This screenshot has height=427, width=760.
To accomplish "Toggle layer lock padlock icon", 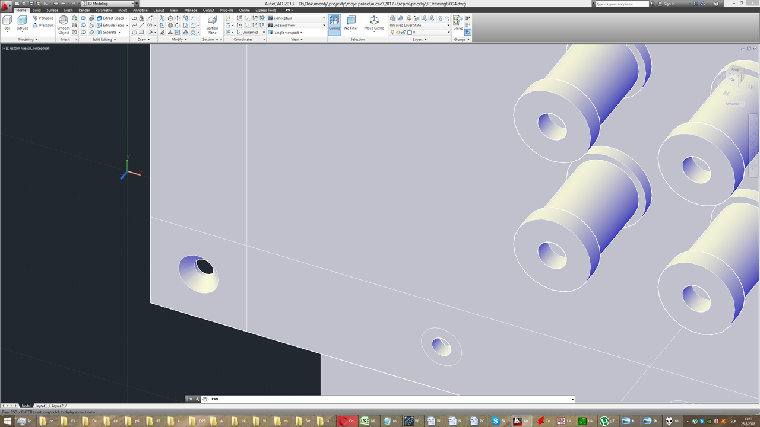I will [x=404, y=33].
